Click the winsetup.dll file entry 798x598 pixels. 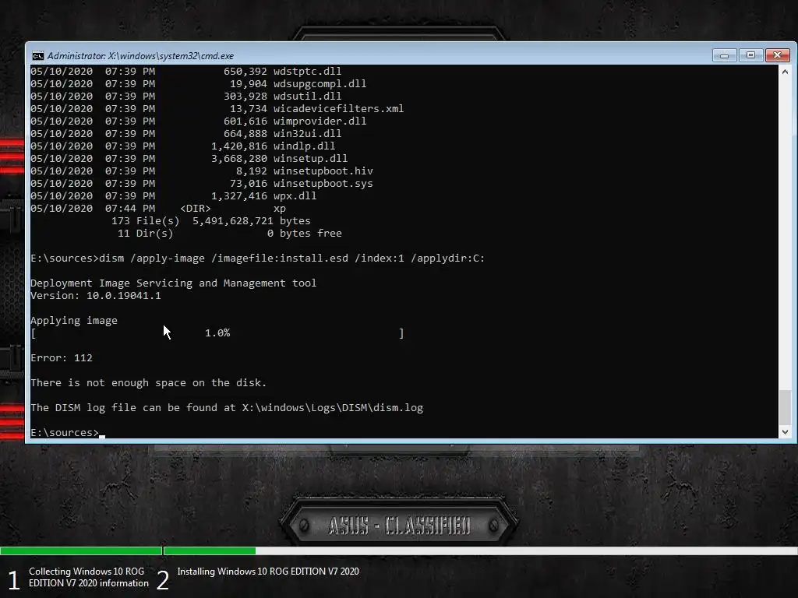(310, 158)
